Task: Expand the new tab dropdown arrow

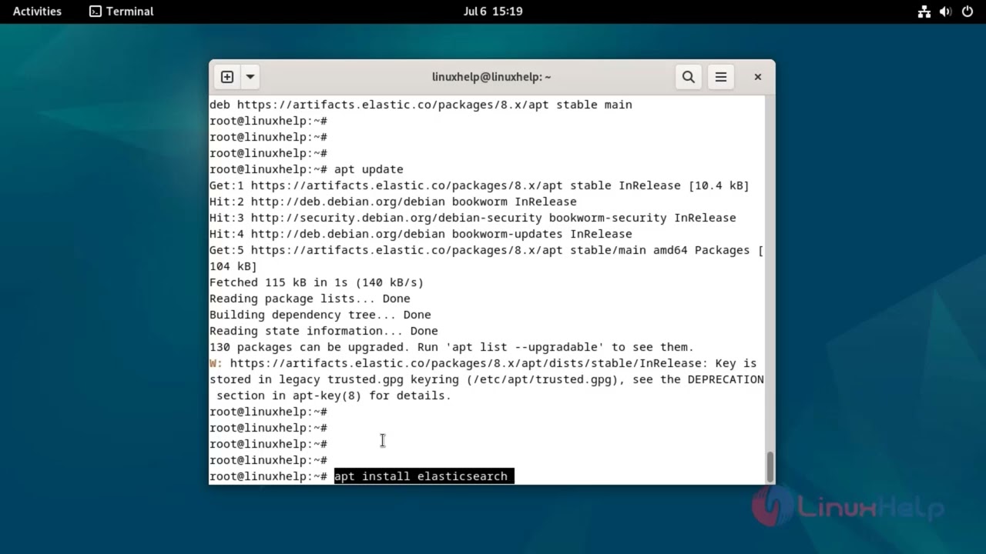Action: [x=250, y=77]
